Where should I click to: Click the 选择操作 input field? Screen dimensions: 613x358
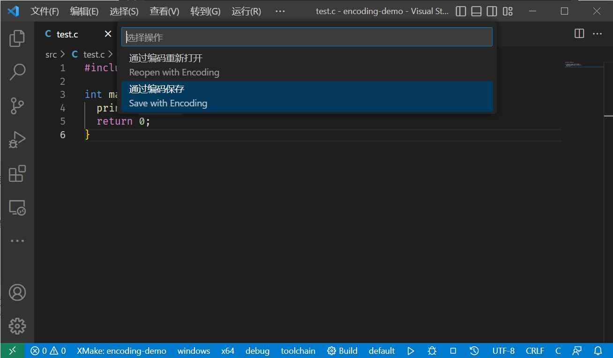(x=307, y=37)
